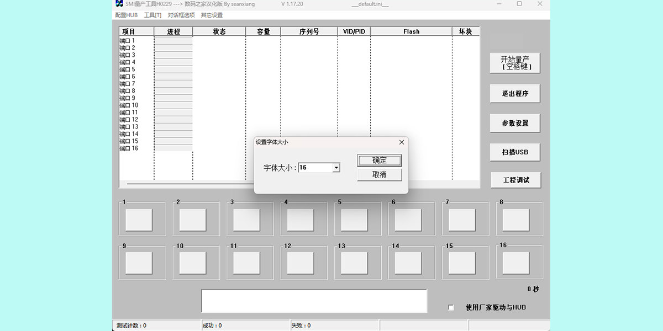
Task: Select the port 5 slot box
Action: pyautogui.click(x=354, y=220)
